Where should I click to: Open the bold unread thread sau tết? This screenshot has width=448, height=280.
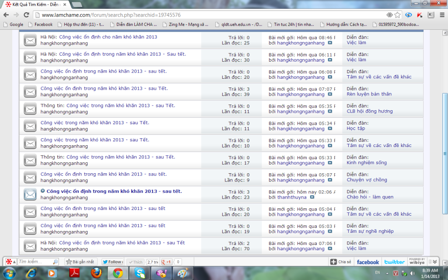click(114, 191)
